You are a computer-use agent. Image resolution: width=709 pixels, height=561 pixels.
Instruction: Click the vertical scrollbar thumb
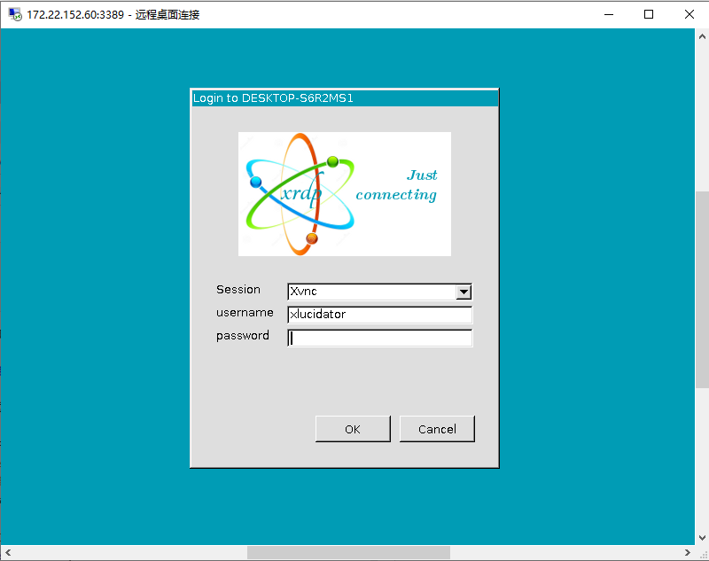point(702,289)
